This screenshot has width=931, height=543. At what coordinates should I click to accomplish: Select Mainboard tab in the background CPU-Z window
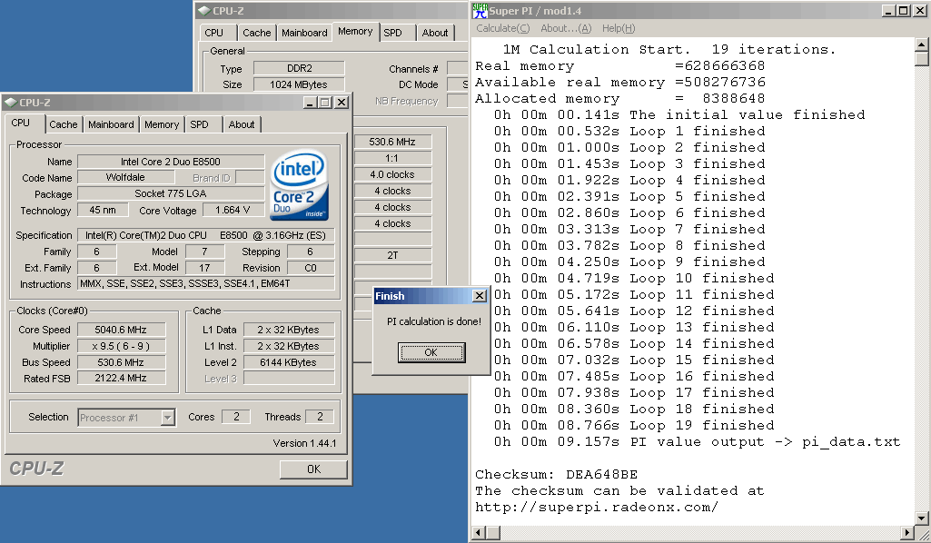pos(304,34)
